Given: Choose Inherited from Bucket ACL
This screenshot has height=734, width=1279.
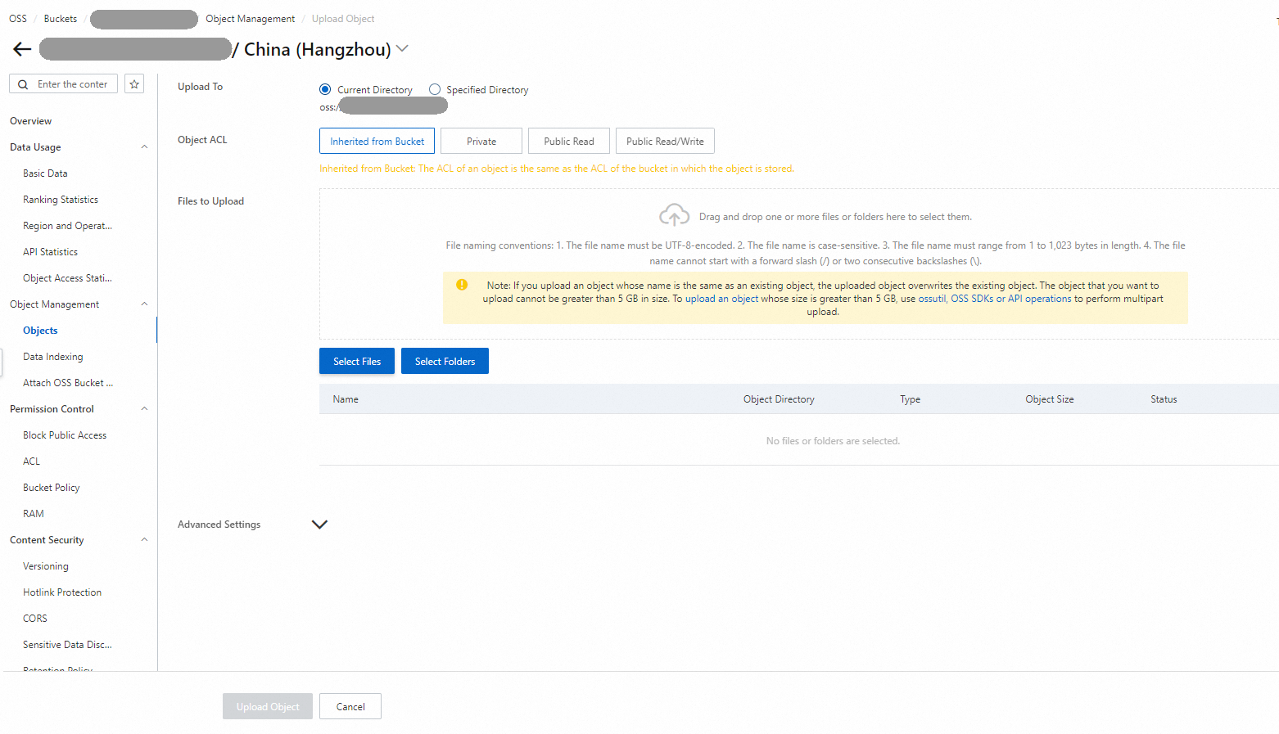Looking at the screenshot, I should (x=377, y=141).
